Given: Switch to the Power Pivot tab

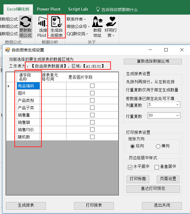Looking at the screenshot, I should tap(49, 9).
